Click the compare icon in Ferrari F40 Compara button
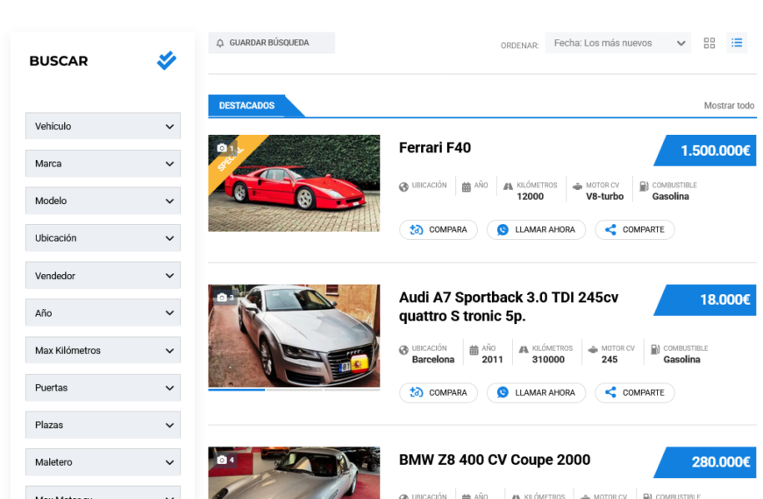This screenshot has width=763, height=499. click(x=416, y=229)
